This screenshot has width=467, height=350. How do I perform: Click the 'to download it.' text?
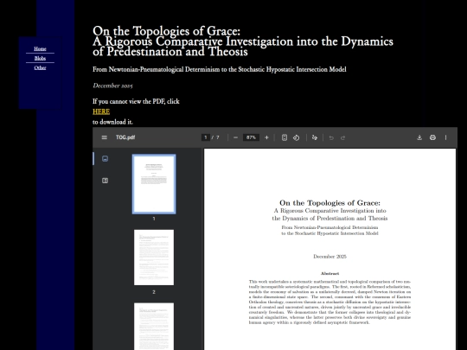click(x=112, y=122)
